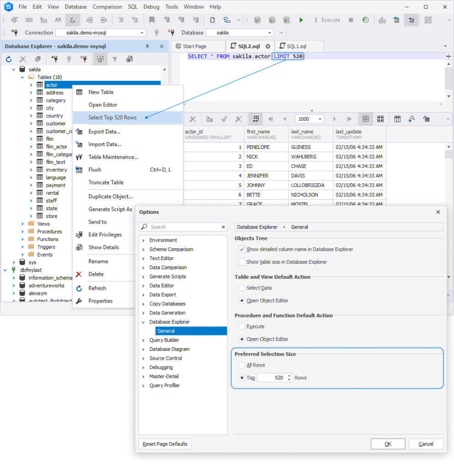Refresh the Database Explorer tree
454x468 pixels.
[x=9, y=59]
